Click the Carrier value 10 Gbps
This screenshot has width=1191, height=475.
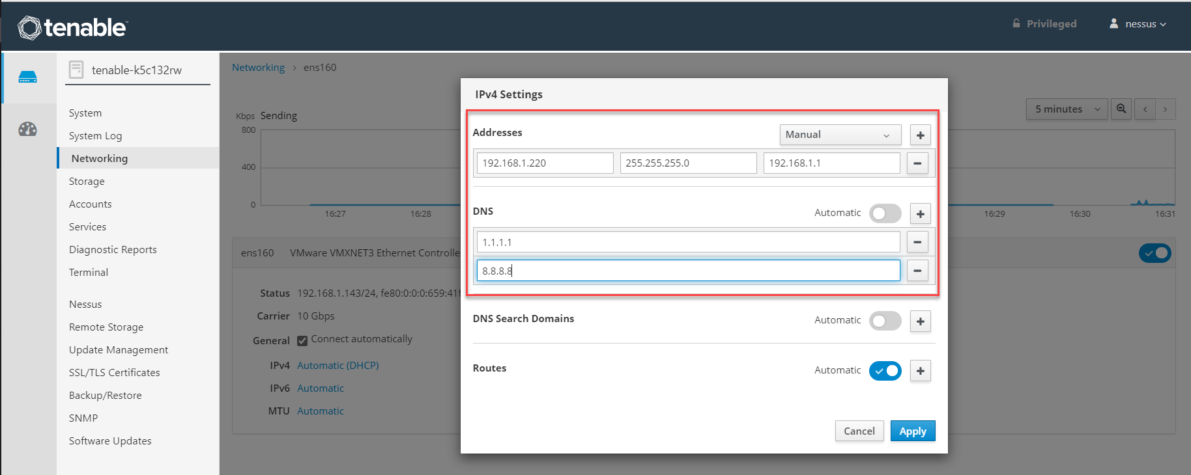[316, 316]
